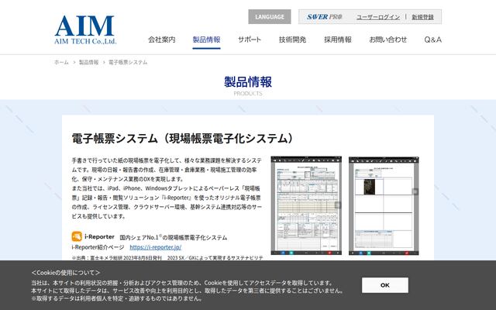
Task: Click the AIM TECH Co.,Ltd. logo
Action: [x=85, y=29]
